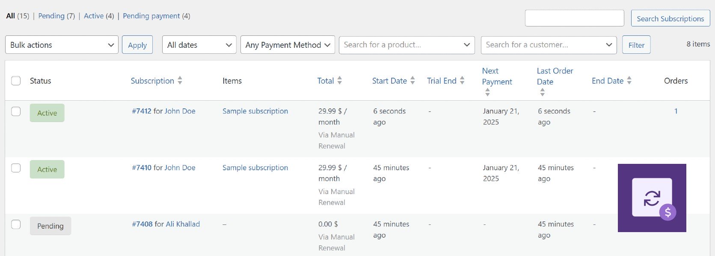Click the '8 items' count text
The image size is (715, 256).
coord(698,44)
